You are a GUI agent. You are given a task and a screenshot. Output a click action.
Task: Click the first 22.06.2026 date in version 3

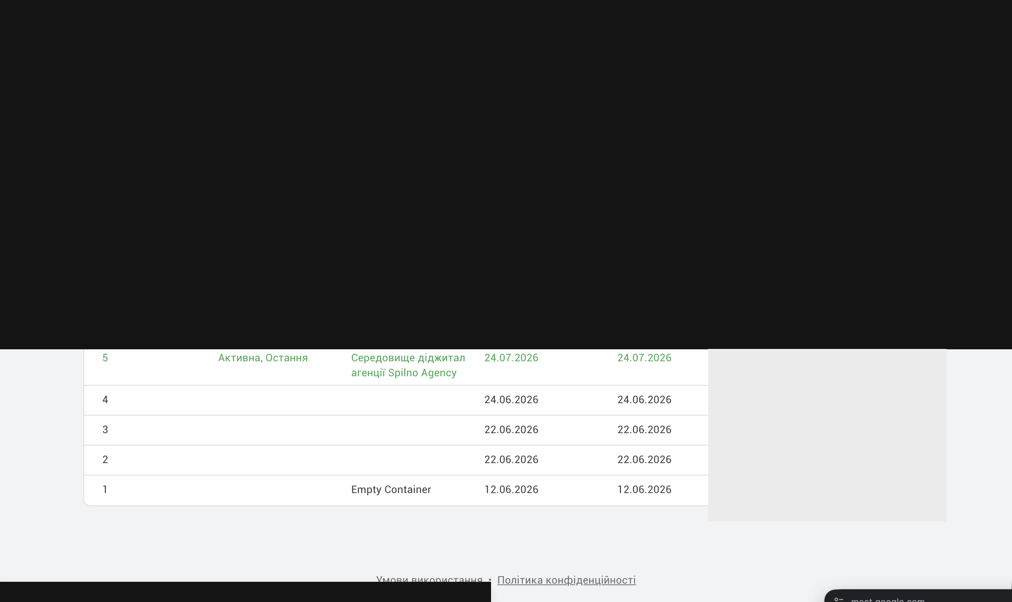point(511,430)
